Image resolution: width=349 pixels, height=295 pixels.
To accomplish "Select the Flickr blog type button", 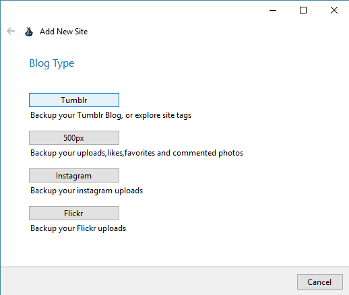I will point(74,213).
